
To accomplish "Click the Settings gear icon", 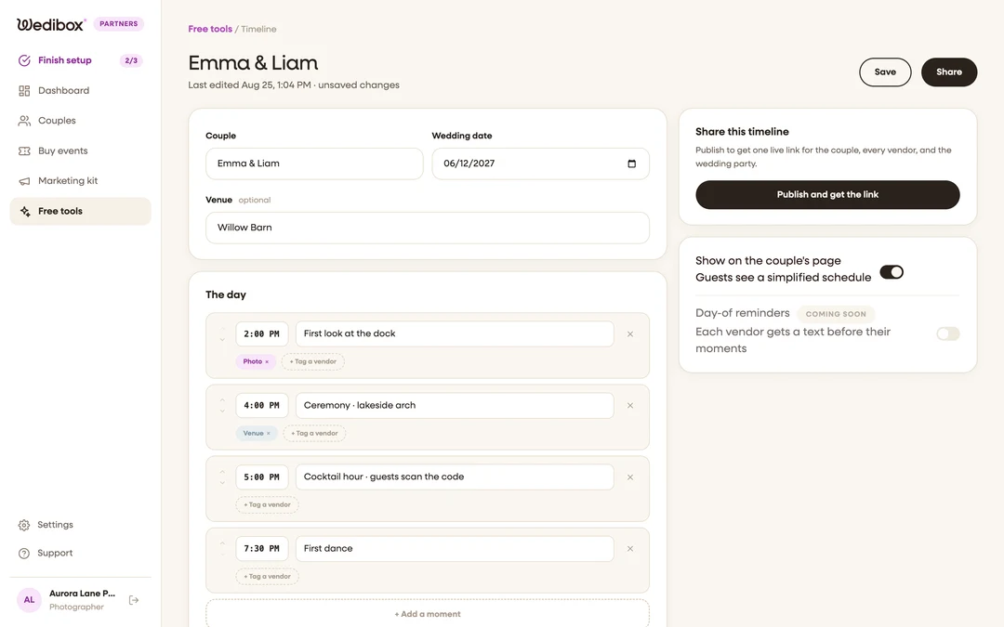I will (x=23, y=525).
